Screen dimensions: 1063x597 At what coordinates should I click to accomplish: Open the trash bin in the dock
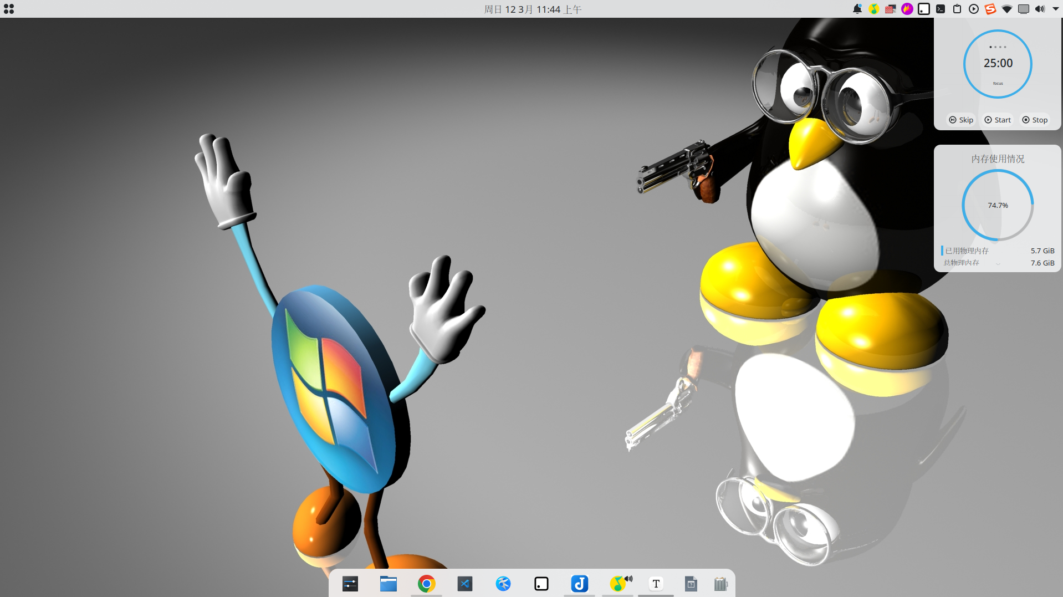(720, 584)
